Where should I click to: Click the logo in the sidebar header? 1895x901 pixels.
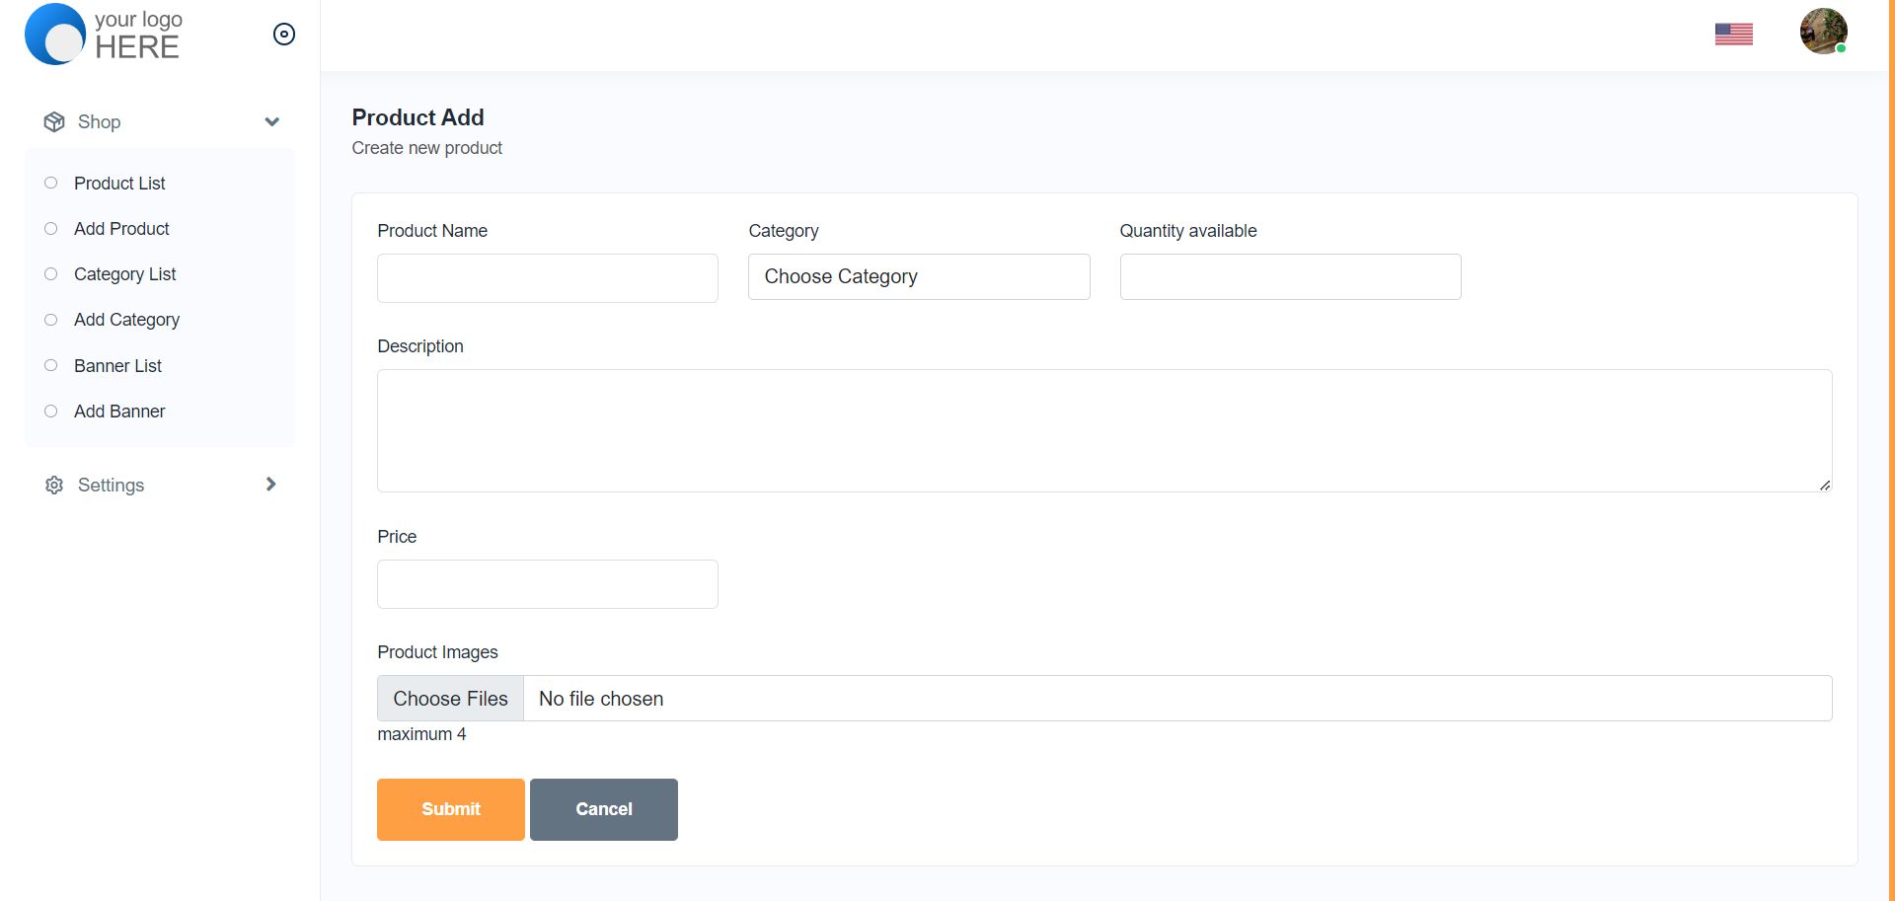tap(104, 35)
